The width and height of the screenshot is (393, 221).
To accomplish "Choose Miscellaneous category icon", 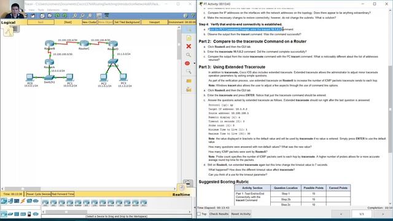I will (x=29, y=201).
